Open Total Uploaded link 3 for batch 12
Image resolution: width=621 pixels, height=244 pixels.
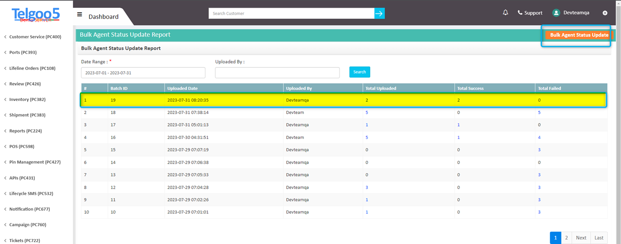coord(367,187)
